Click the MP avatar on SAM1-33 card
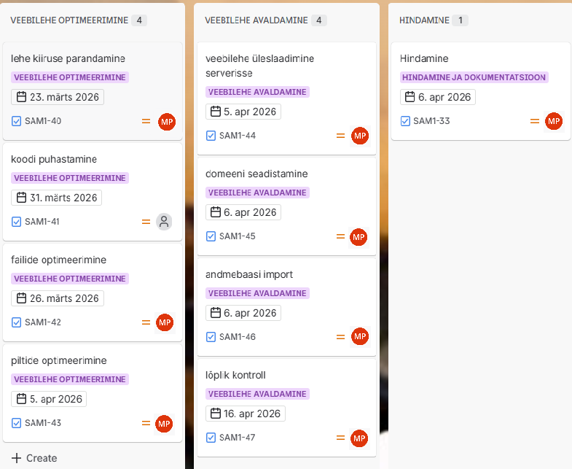This screenshot has width=572, height=469. [x=554, y=121]
